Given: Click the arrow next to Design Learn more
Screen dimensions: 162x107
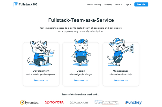Looking at the screenshot, I should 87,80.
